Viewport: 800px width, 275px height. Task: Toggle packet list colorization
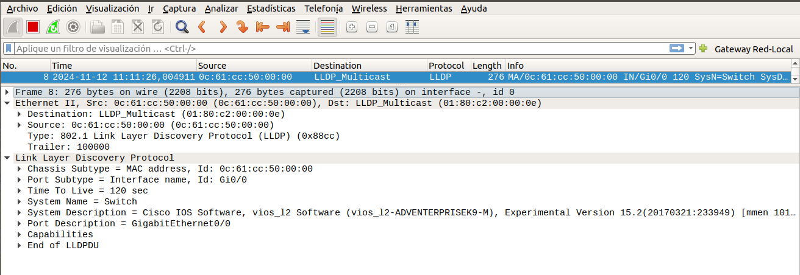pos(327,27)
